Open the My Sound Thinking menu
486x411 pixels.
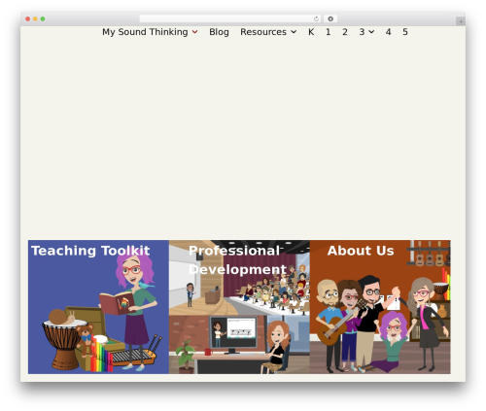coord(145,32)
